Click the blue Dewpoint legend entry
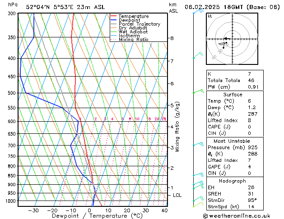The width and height of the screenshot is (284, 219). (x=126, y=20)
